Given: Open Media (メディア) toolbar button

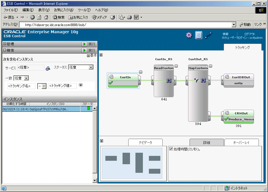Looking at the screenshot, I should [x=99, y=17].
